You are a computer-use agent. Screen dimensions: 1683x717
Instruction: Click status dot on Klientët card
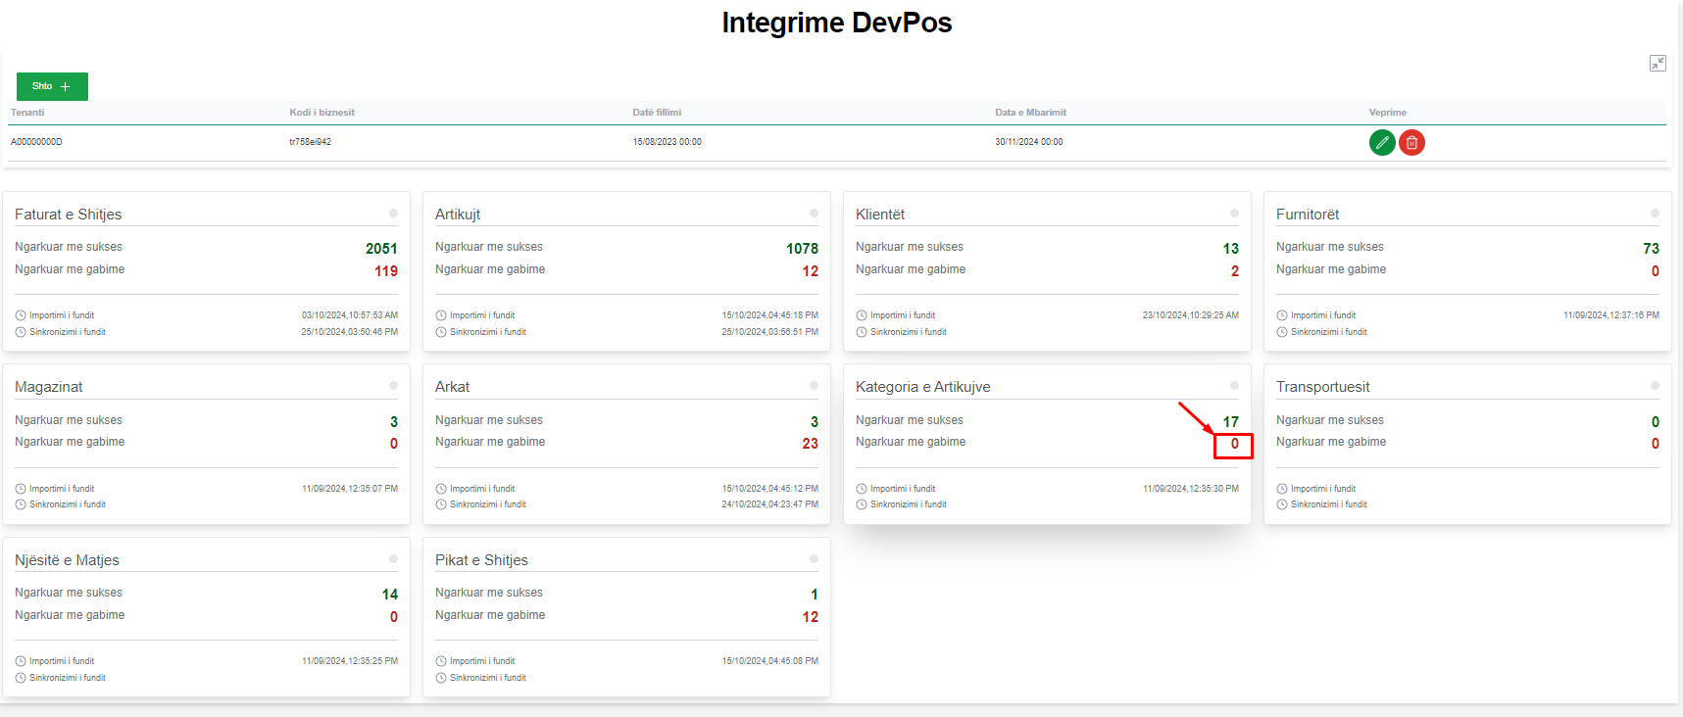pos(1234,213)
